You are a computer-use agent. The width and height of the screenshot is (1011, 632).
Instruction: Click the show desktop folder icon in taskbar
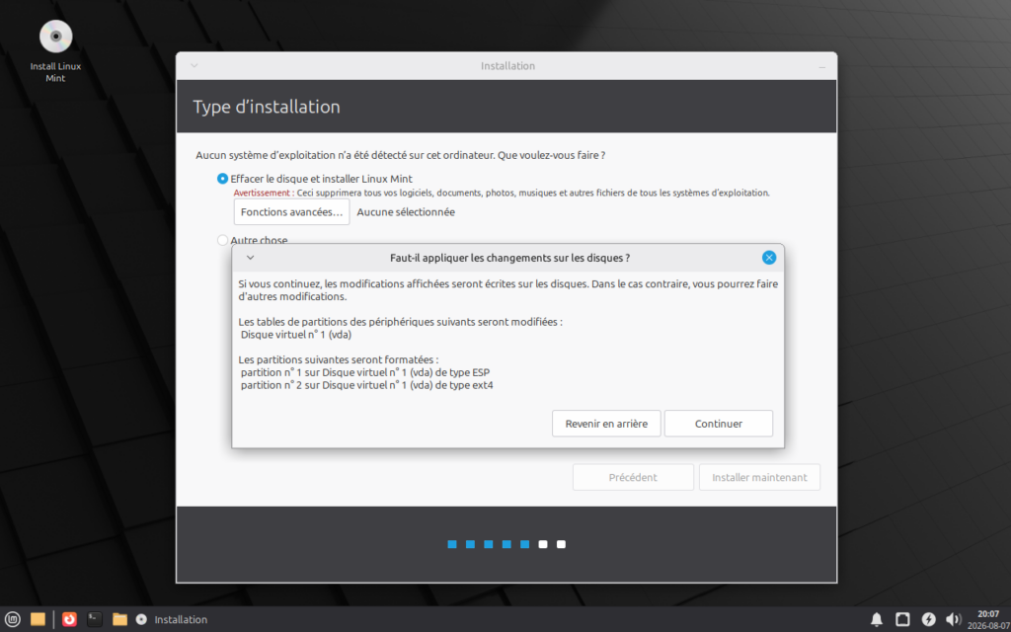(39, 619)
